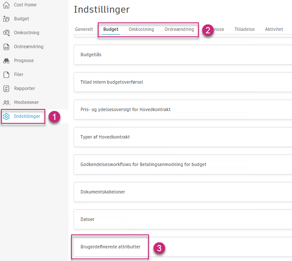Open the Ordreændring settings tab
292x261 pixels.
tap(179, 30)
